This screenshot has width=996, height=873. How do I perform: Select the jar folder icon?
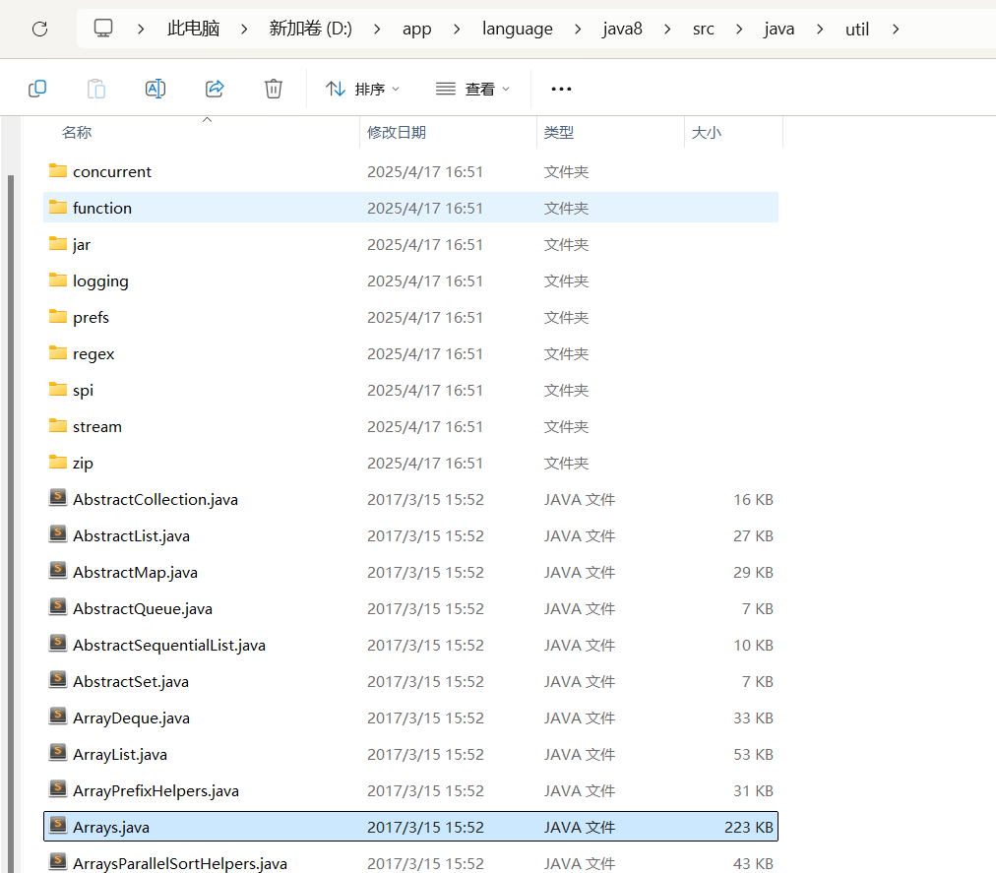[58, 243]
